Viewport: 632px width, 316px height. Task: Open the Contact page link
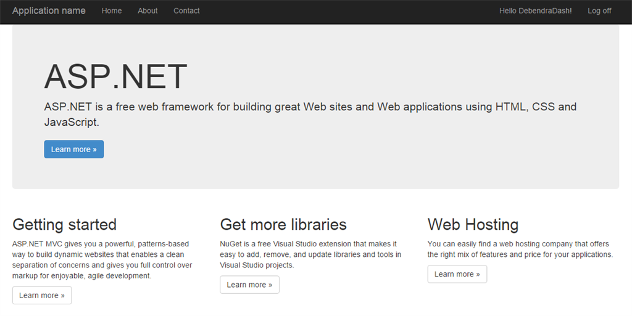(x=186, y=11)
